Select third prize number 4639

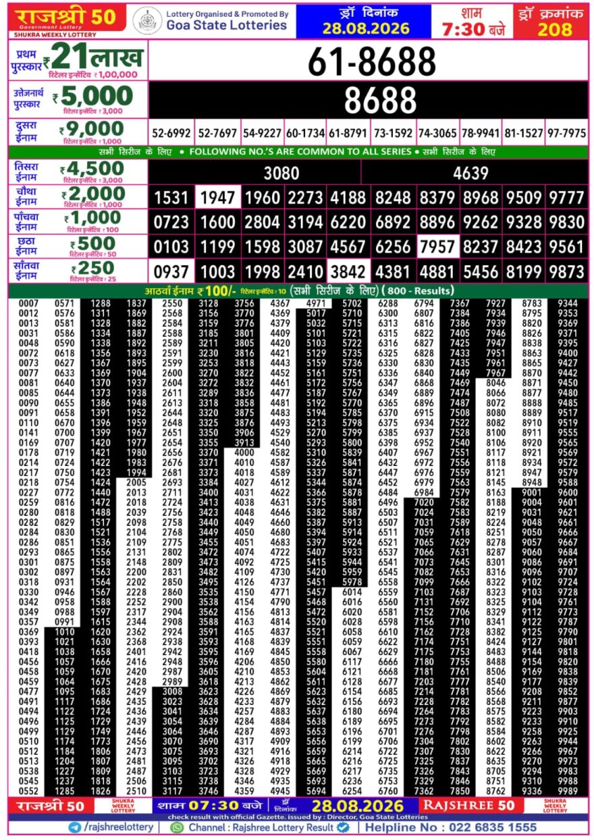[x=471, y=174]
